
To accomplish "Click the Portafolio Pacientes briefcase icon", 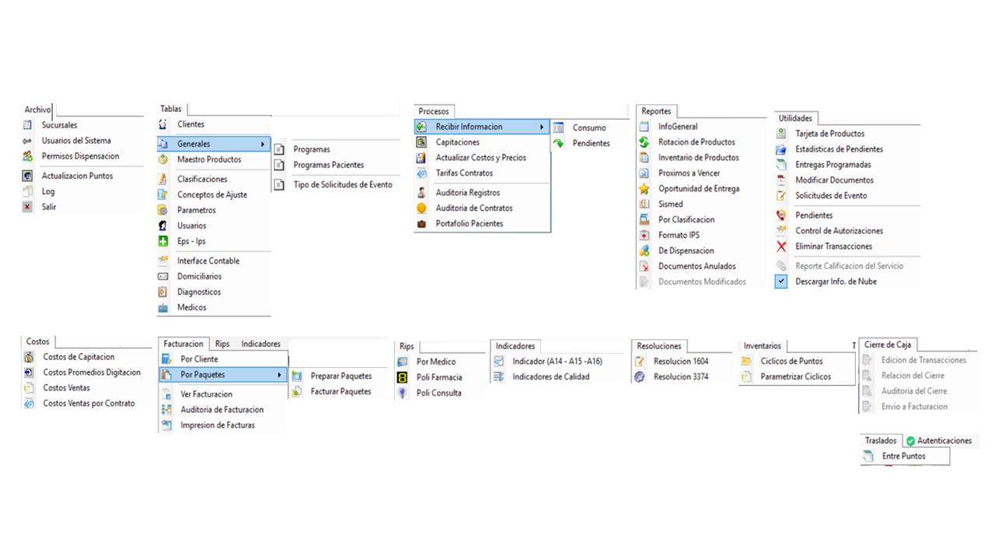I will click(x=421, y=224).
